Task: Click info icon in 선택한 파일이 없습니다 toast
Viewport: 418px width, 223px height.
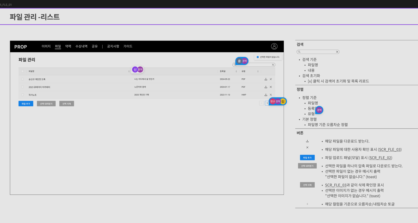Action: point(258,57)
